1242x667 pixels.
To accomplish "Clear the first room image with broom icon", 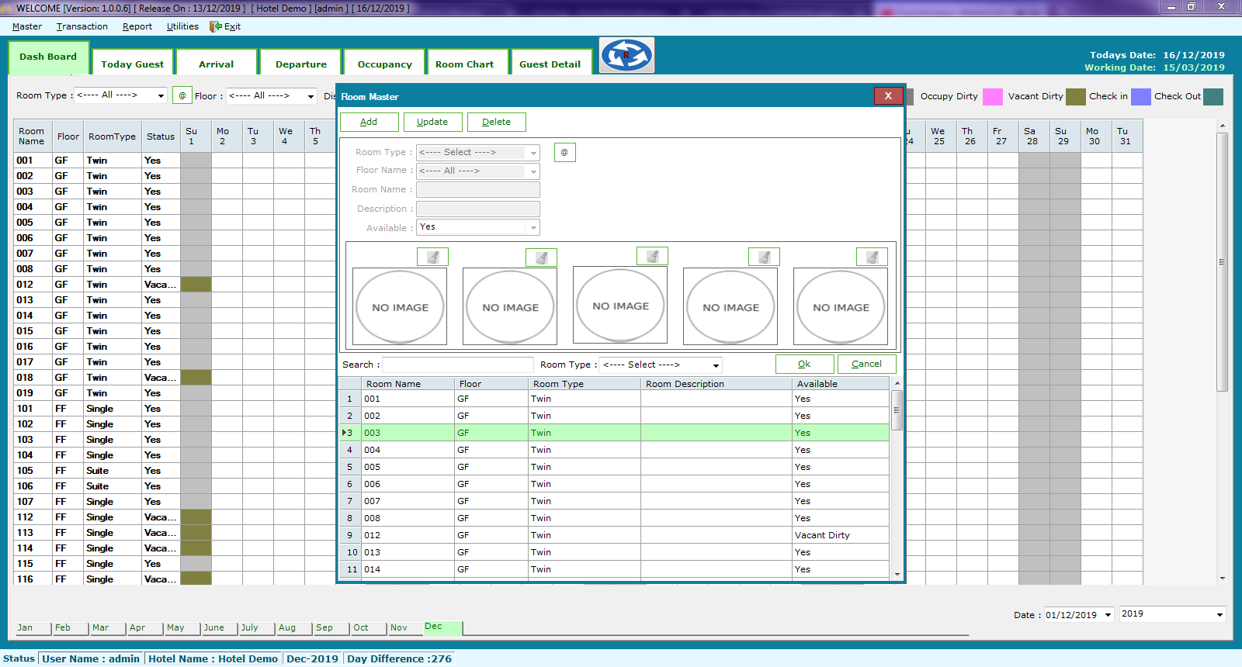I will 432,257.
